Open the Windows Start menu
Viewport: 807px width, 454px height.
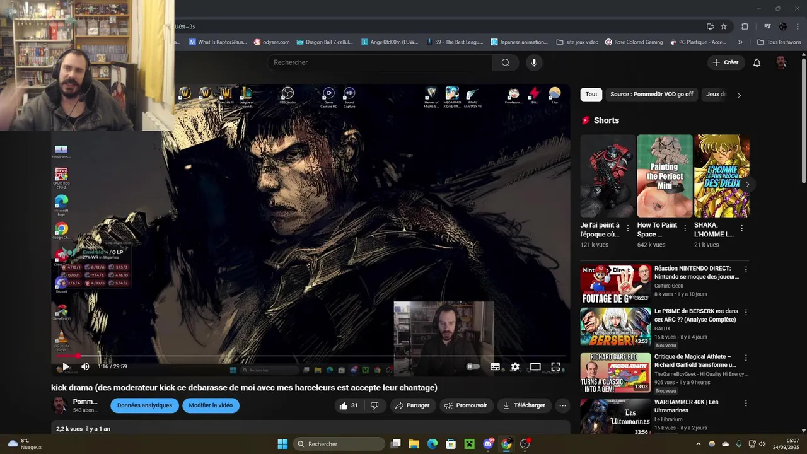tap(282, 444)
